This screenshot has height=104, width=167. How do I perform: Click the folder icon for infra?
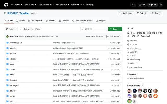(7, 75)
